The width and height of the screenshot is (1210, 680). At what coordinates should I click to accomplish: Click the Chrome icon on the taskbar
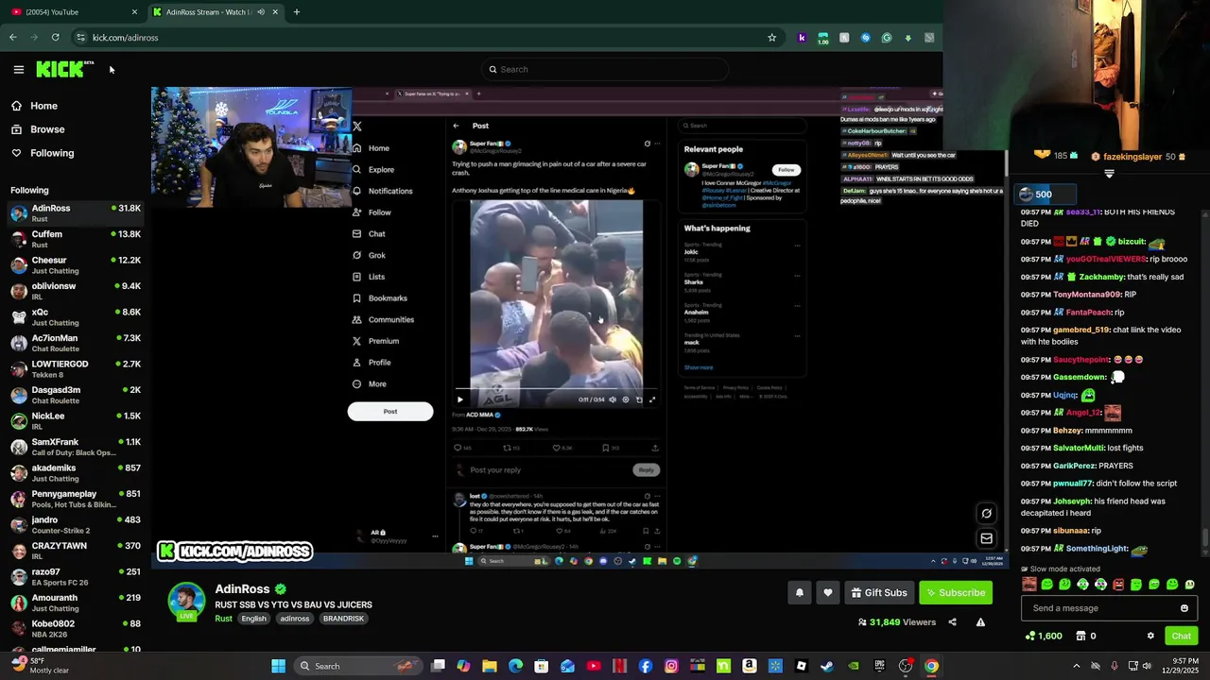point(931,666)
